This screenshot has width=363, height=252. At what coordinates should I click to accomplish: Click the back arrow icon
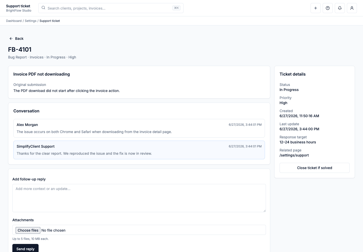11,39
